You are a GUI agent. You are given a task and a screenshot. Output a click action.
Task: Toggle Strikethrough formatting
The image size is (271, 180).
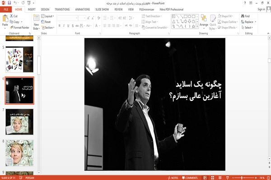(77, 26)
